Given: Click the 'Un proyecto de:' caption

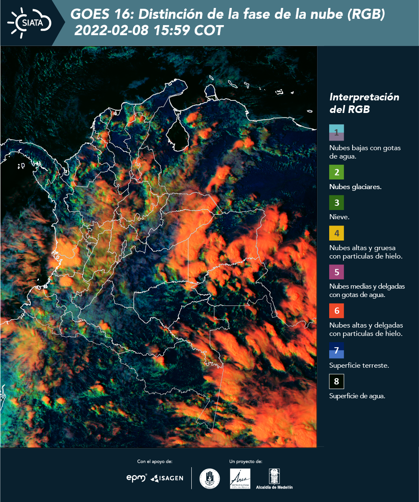Looking at the screenshot, I should pos(246,461).
